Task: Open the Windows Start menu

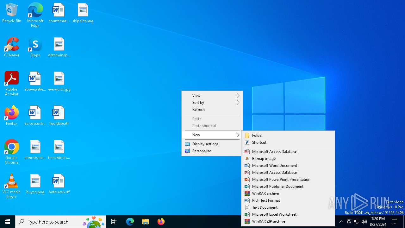Action: [8, 222]
